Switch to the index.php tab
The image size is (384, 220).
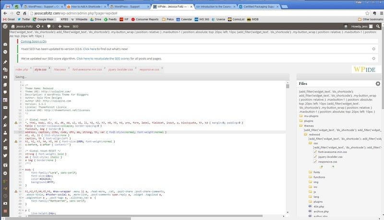coord(22,69)
